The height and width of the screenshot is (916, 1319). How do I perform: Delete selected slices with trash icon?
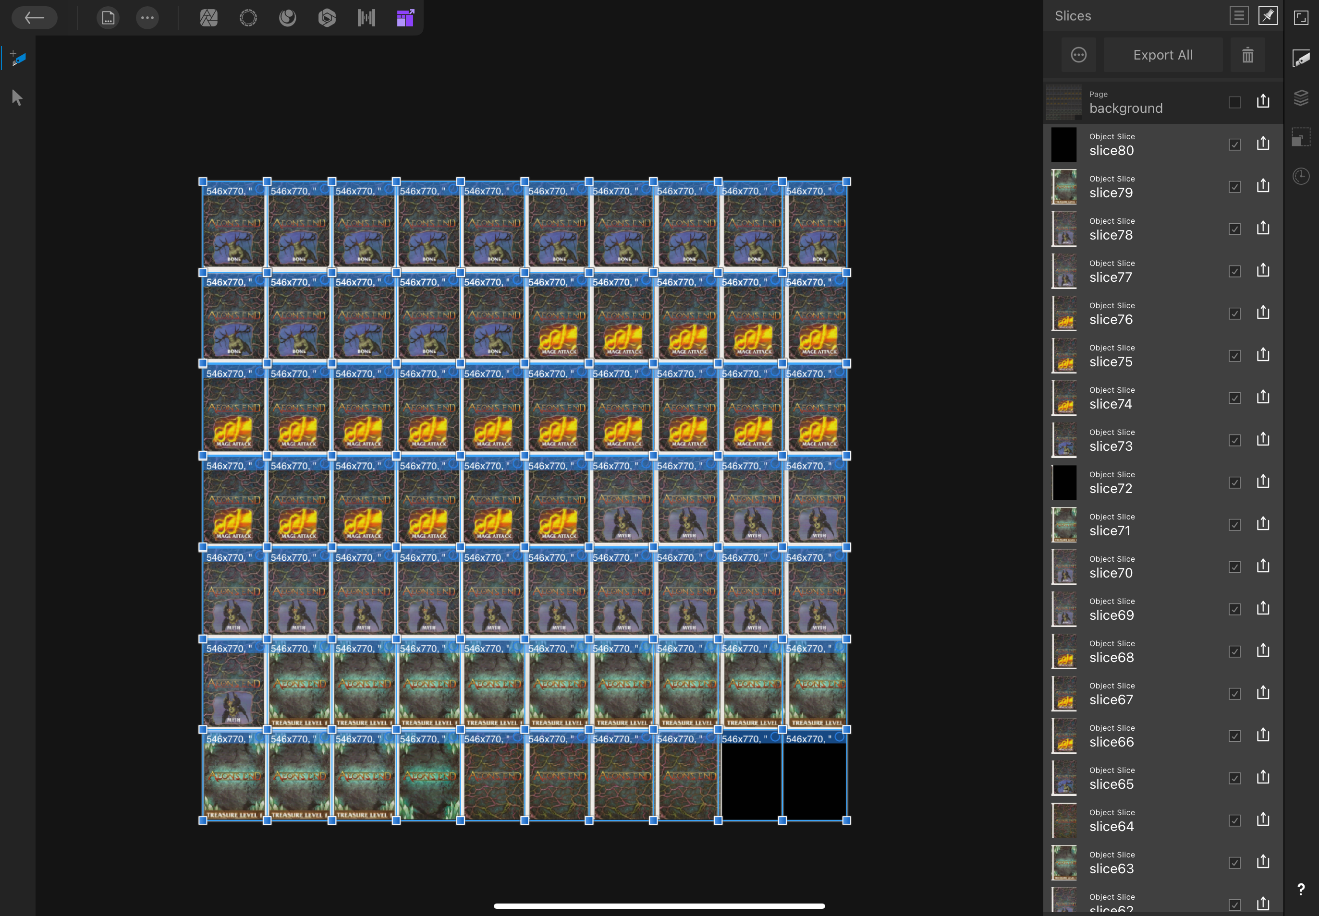click(1247, 55)
